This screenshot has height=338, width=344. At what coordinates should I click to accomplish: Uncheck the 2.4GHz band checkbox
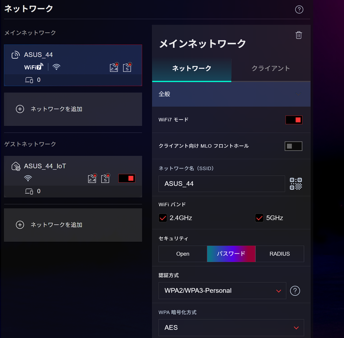[x=163, y=218]
